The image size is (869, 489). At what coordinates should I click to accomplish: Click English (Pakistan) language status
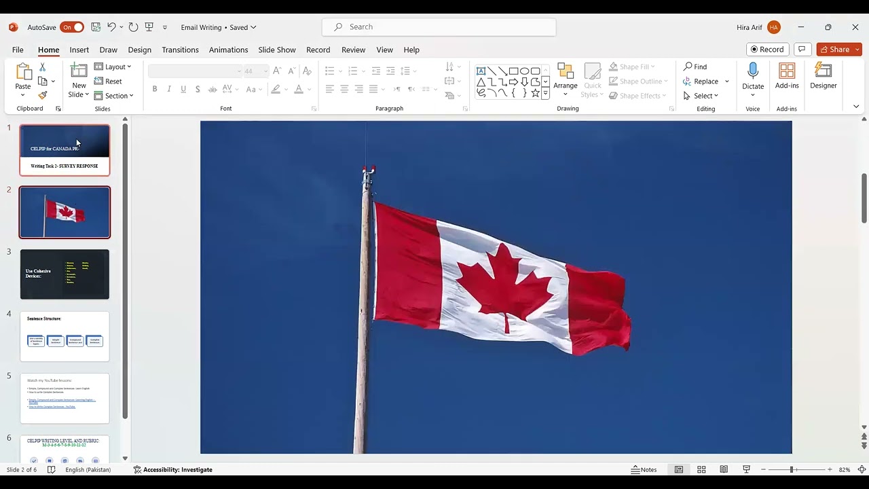point(88,469)
